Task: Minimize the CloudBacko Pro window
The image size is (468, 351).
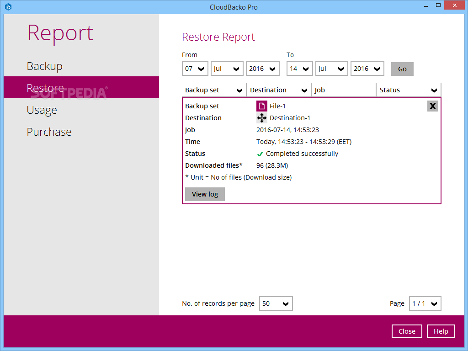Action: click(x=426, y=5)
